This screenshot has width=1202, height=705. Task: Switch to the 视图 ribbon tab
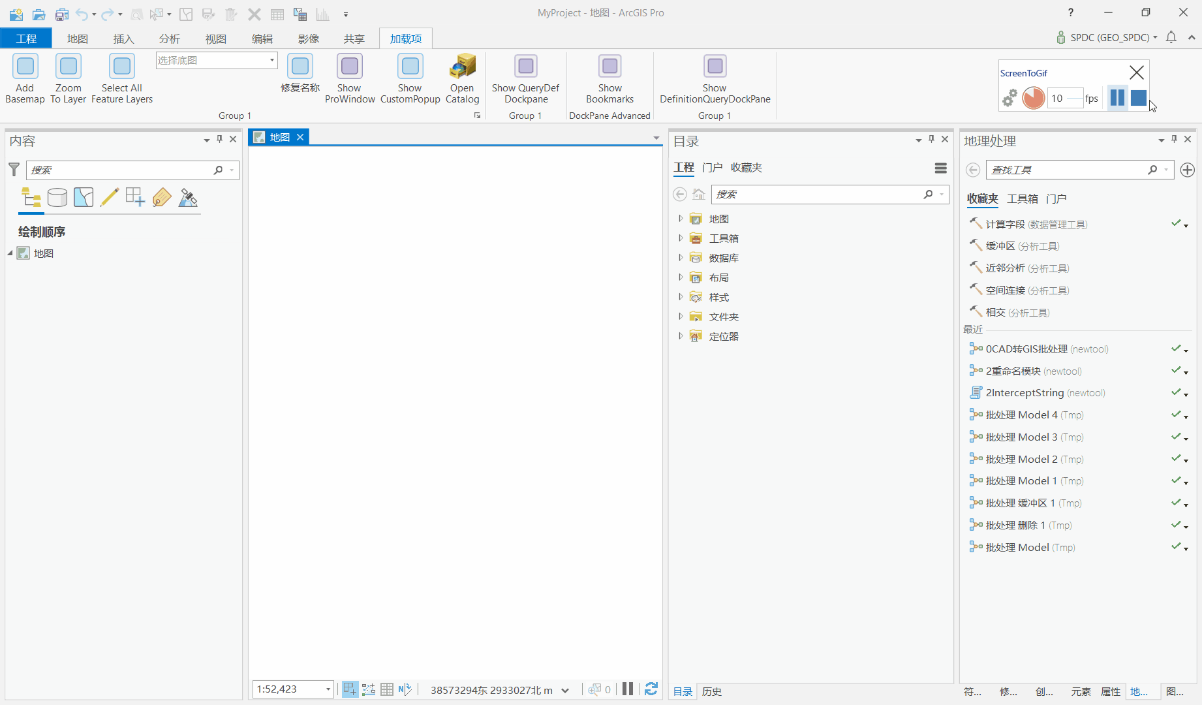pos(216,39)
